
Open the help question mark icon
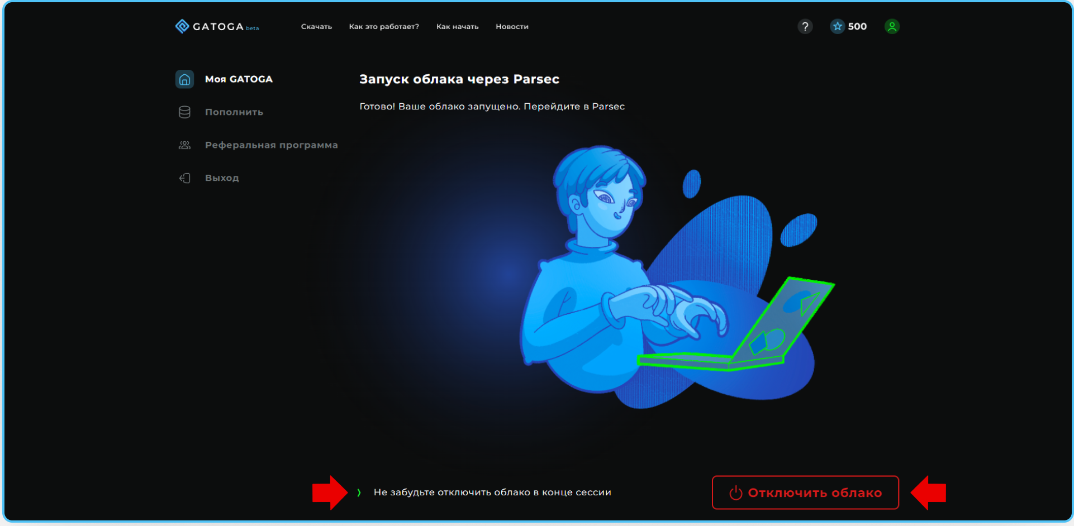click(x=805, y=26)
